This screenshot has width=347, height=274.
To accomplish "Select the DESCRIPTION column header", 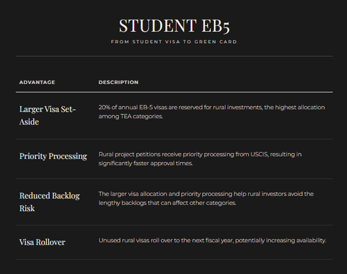I will pyautogui.click(x=118, y=82).
